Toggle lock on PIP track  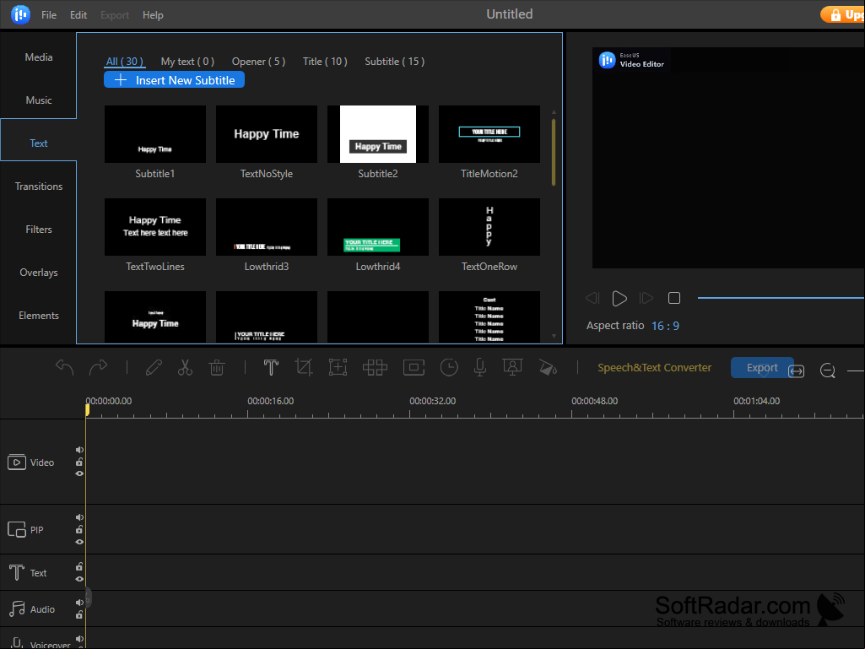click(x=79, y=529)
